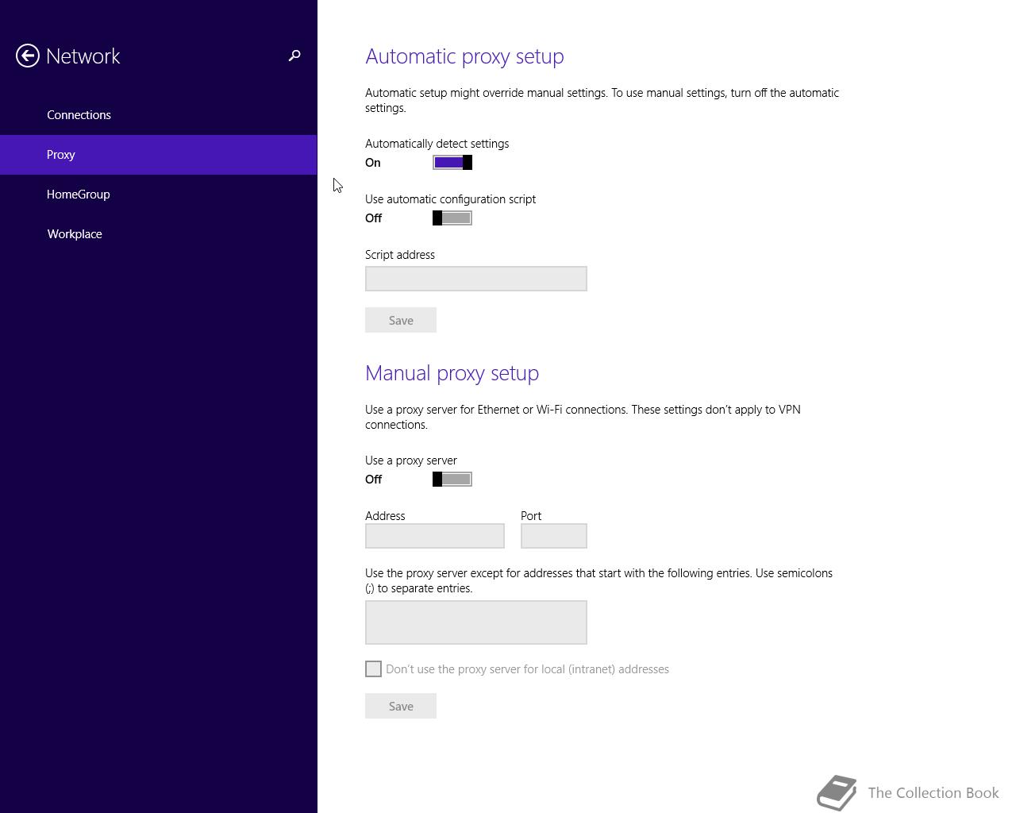This screenshot has width=1016, height=813.
Task: Go back using the Network back arrow
Action: [x=28, y=56]
